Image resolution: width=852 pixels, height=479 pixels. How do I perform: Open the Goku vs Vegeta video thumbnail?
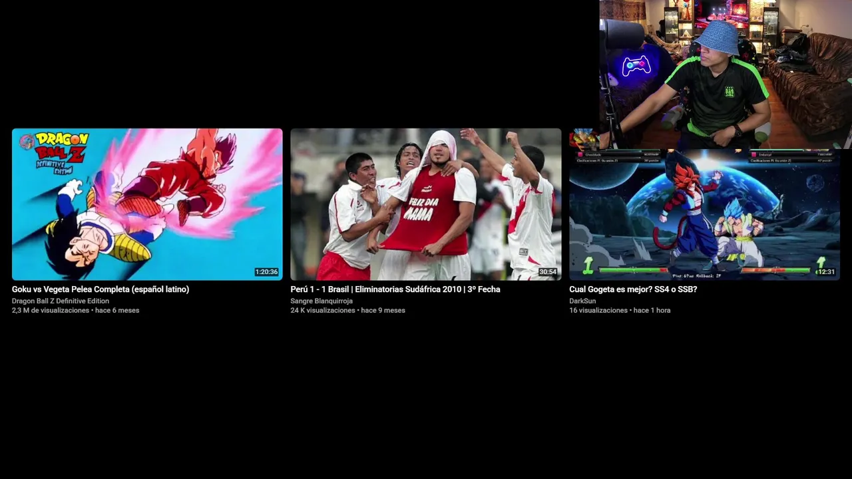point(147,204)
